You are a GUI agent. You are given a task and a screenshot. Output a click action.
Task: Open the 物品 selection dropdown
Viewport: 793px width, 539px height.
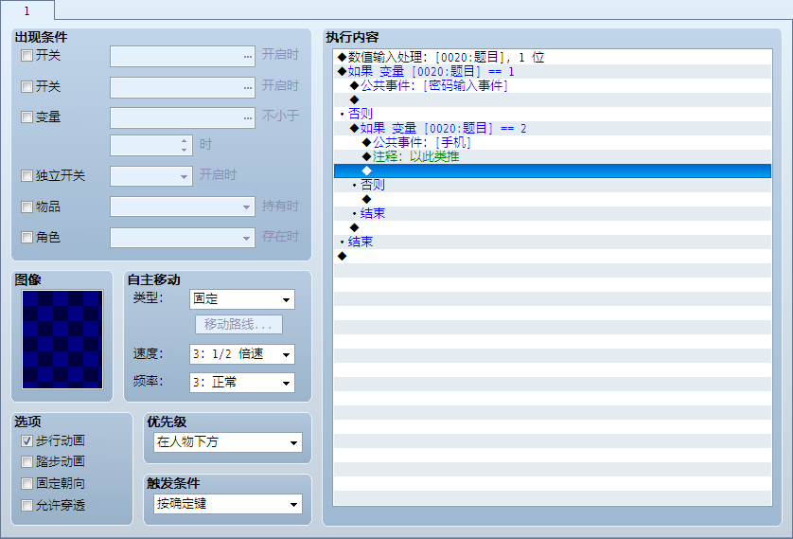pos(183,207)
